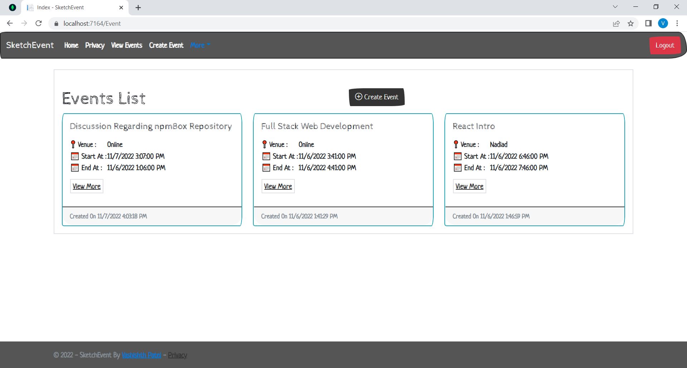Screen dimensions: 687x368
Task: Click the venue pin icon for Full Stack Web Development
Action: coord(264,144)
